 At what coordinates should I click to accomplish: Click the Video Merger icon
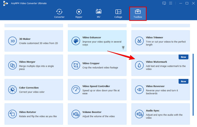point(12,65)
